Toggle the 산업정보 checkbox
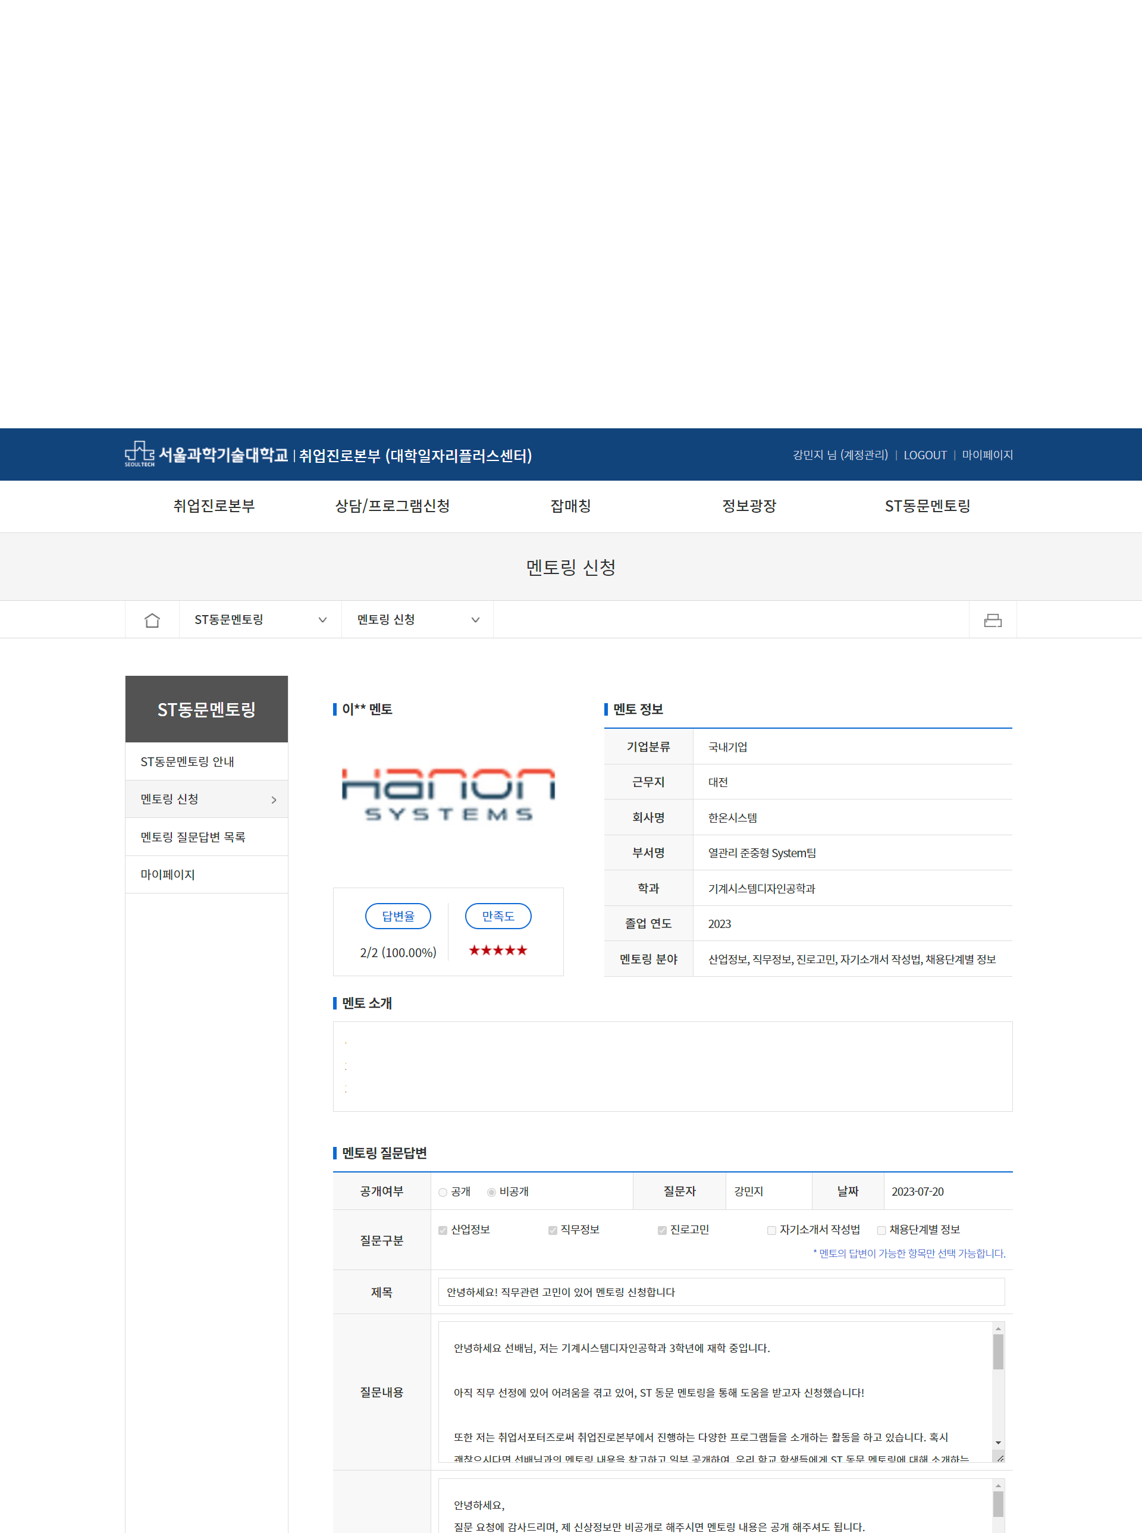Image resolution: width=1142 pixels, height=1533 pixels. point(443,1230)
